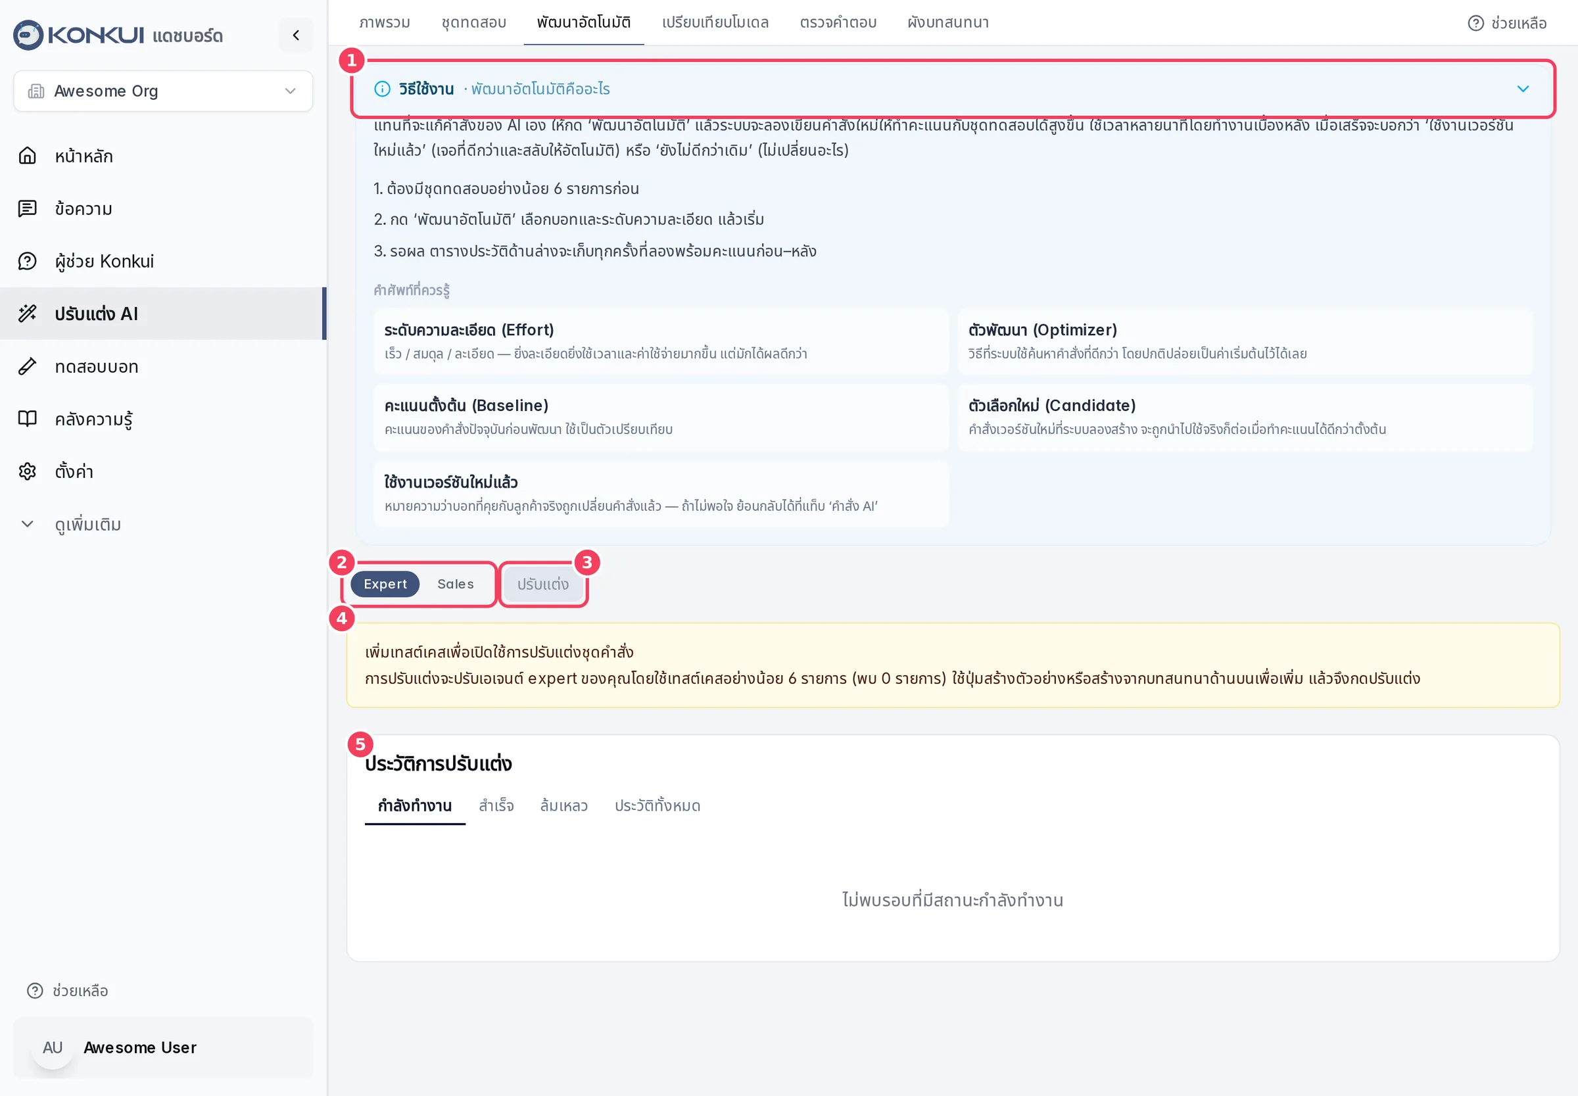Select the กำลังทำงาน history tab

pyautogui.click(x=415, y=806)
